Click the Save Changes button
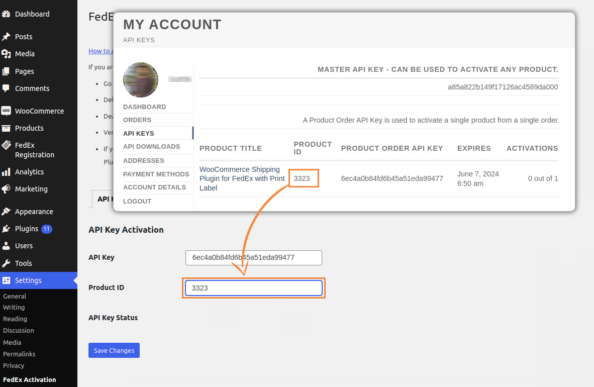Screen dimensions: 594x387 point(114,350)
